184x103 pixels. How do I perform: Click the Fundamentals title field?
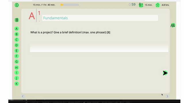100,18
